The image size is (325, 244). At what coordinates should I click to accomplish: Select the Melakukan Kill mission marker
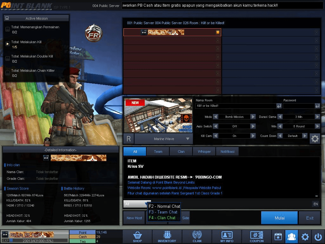pos(8,44)
